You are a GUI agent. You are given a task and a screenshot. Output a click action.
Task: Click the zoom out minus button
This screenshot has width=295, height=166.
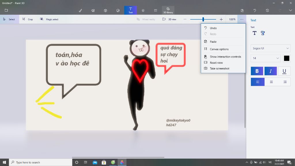185,19
